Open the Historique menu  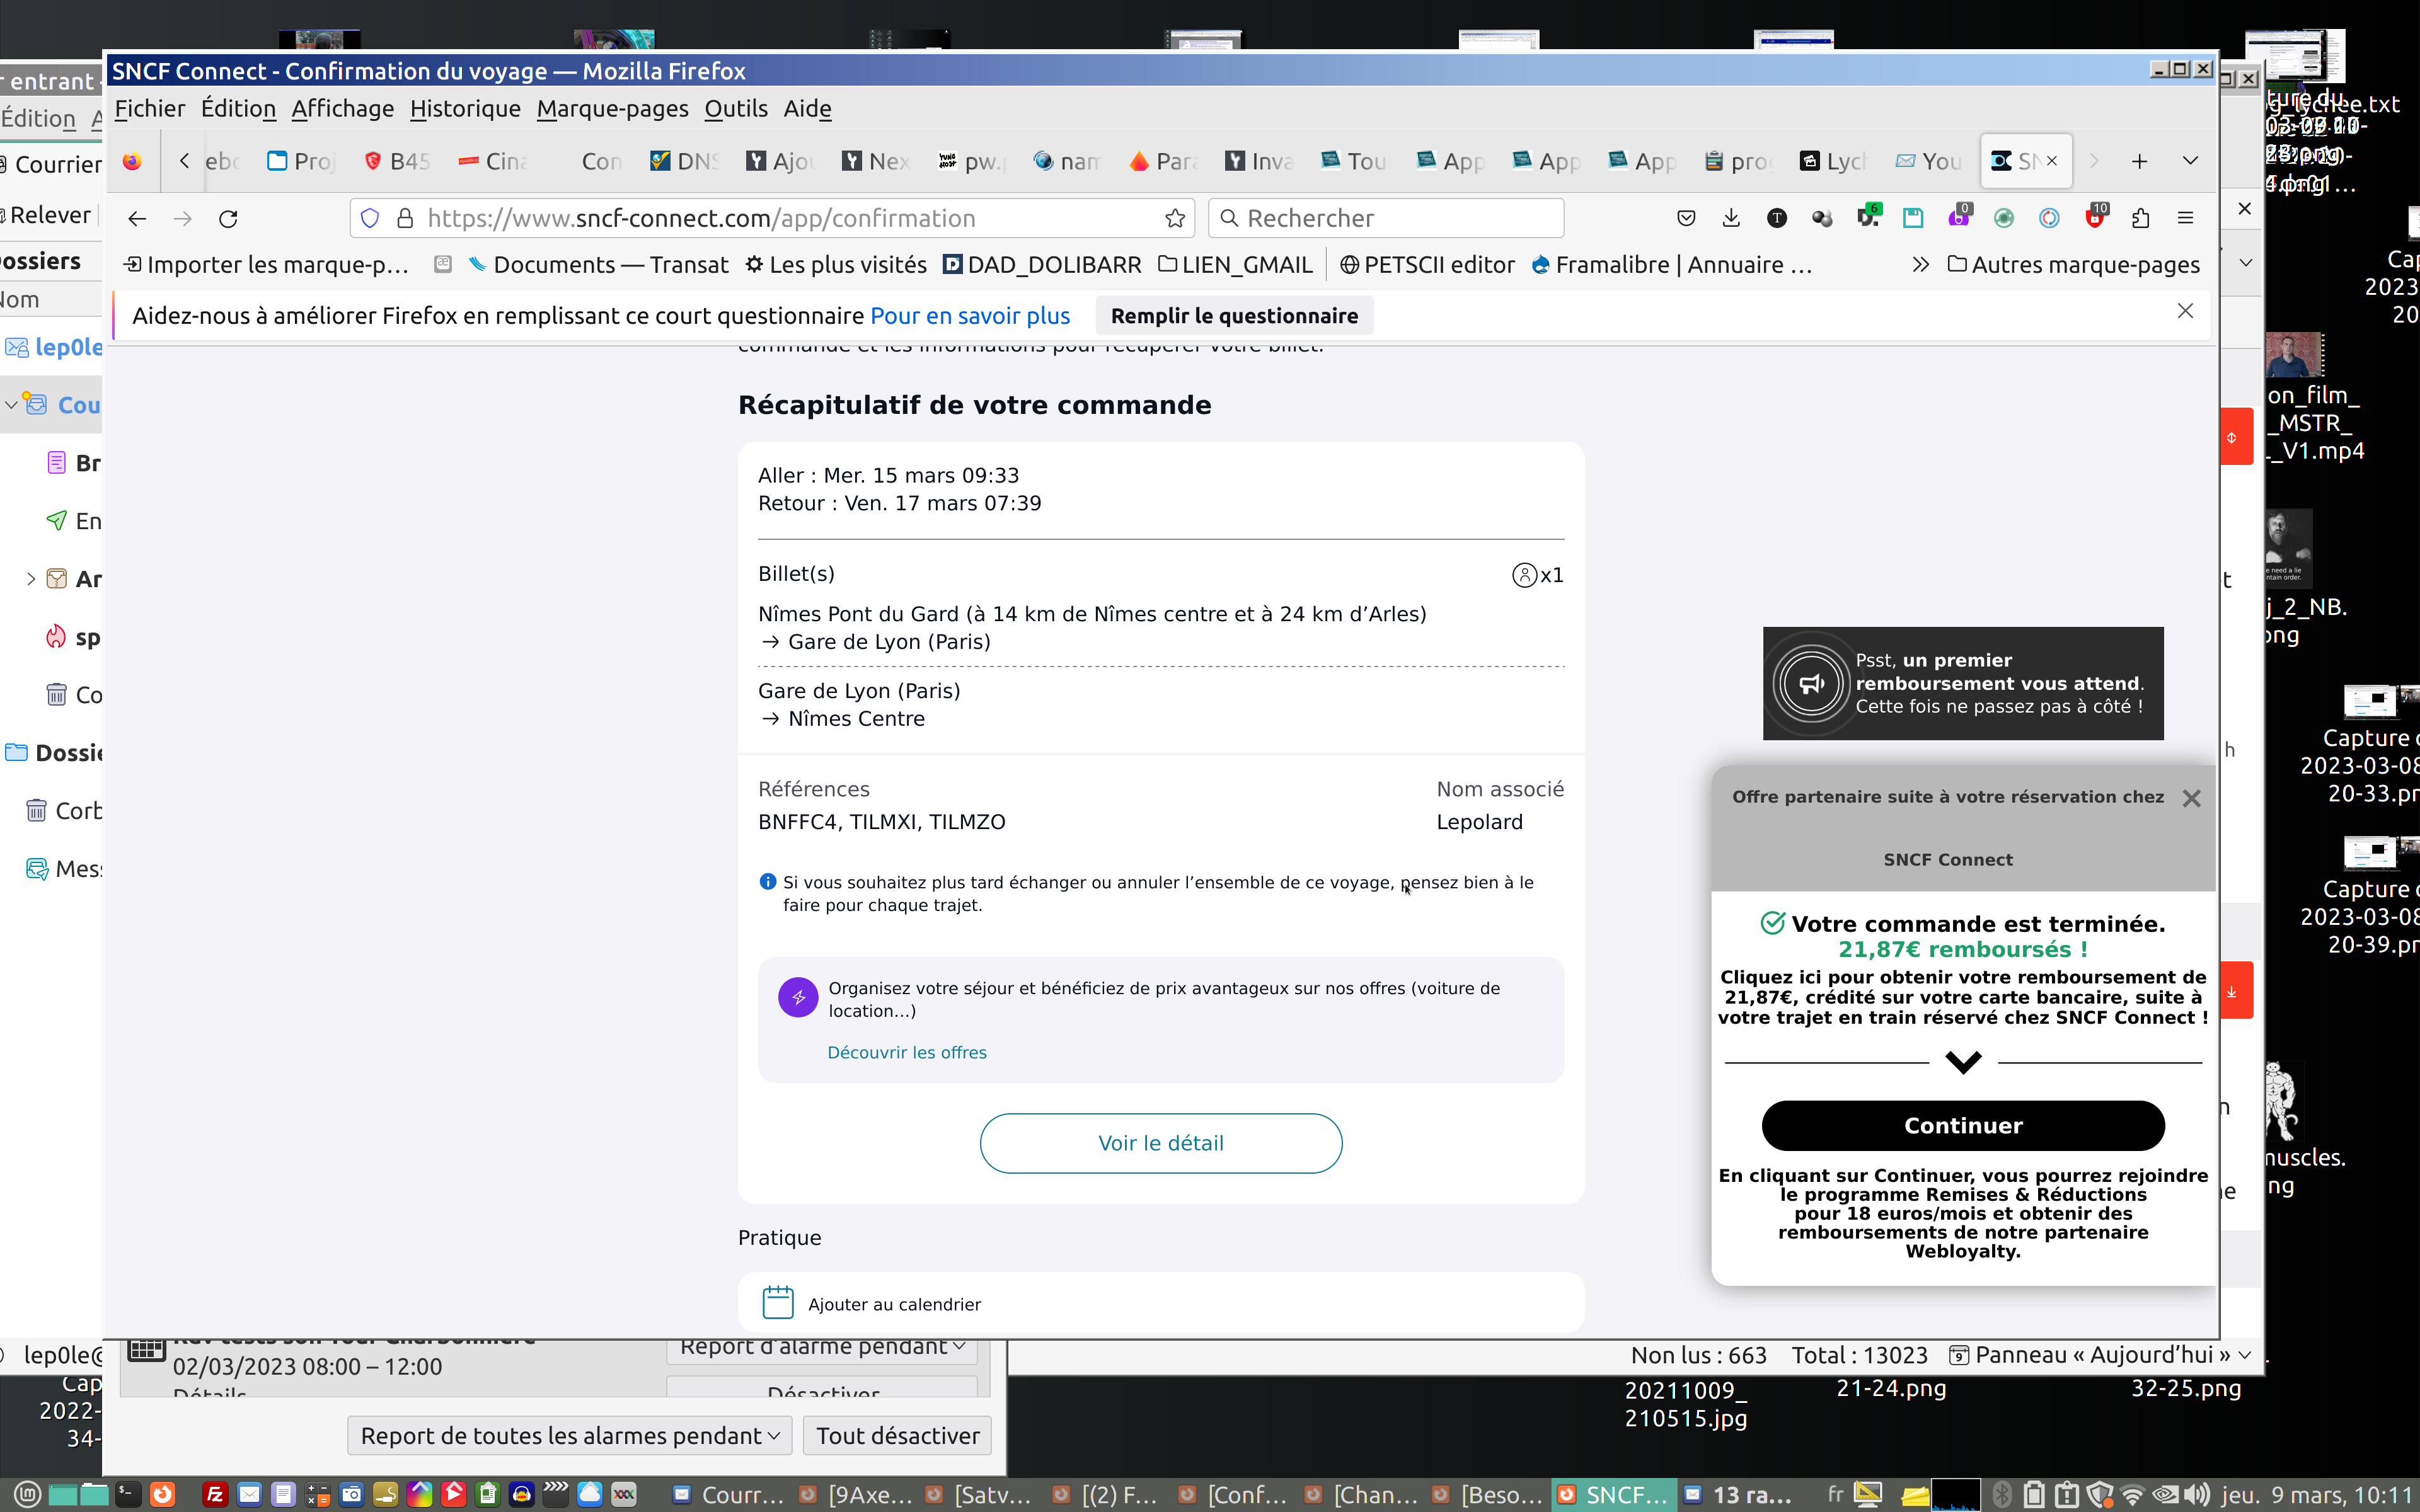465,109
